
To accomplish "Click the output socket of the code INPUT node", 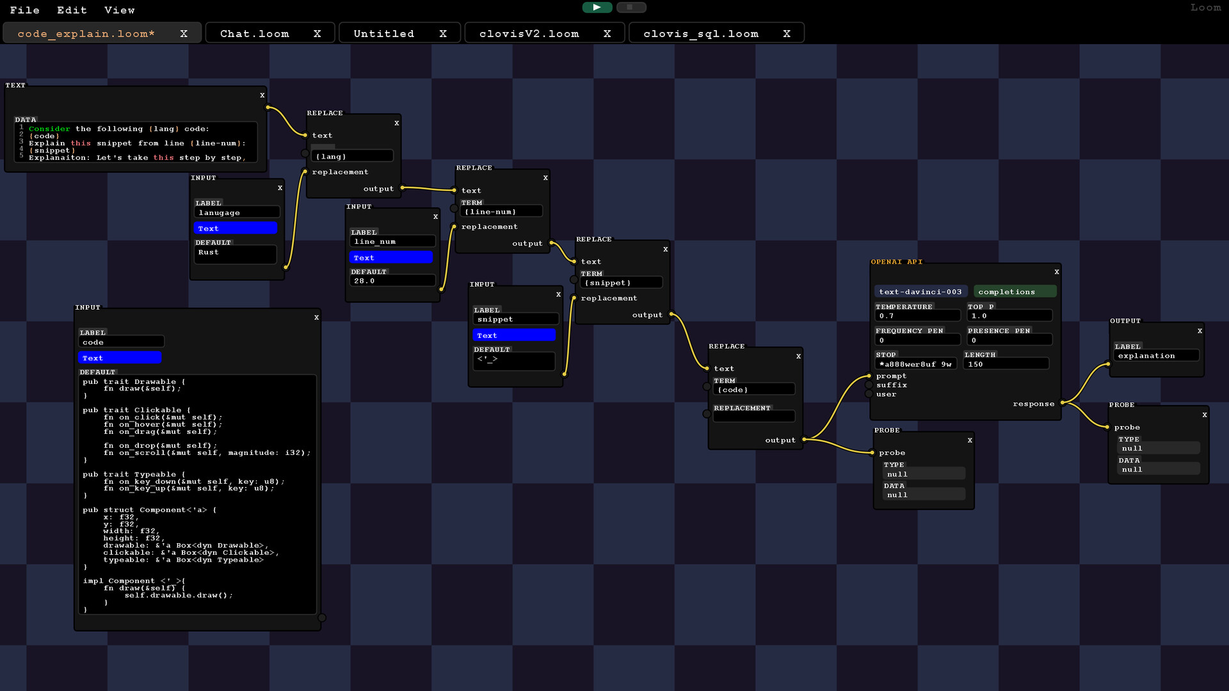I will (322, 617).
